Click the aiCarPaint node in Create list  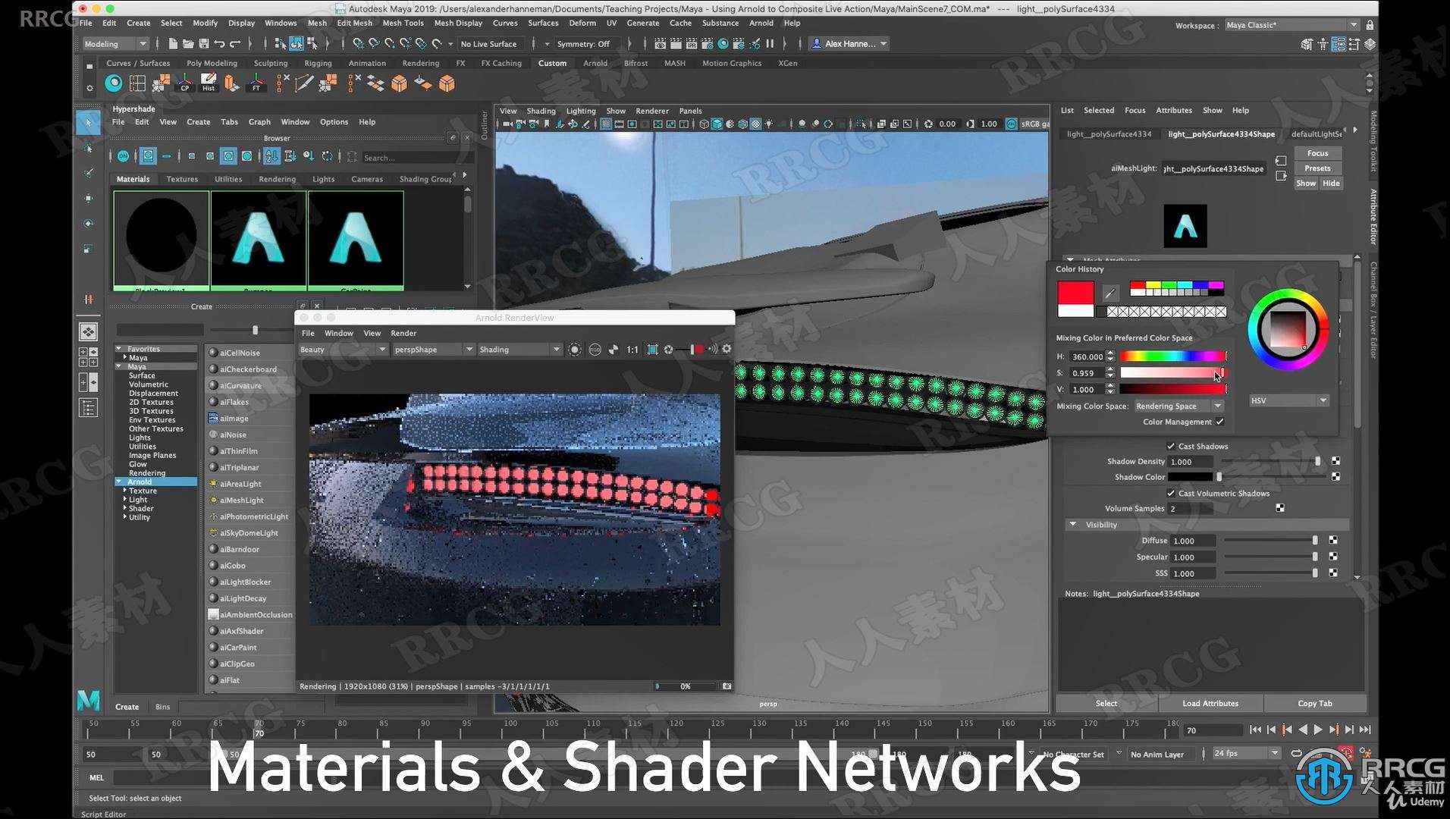[x=238, y=648]
